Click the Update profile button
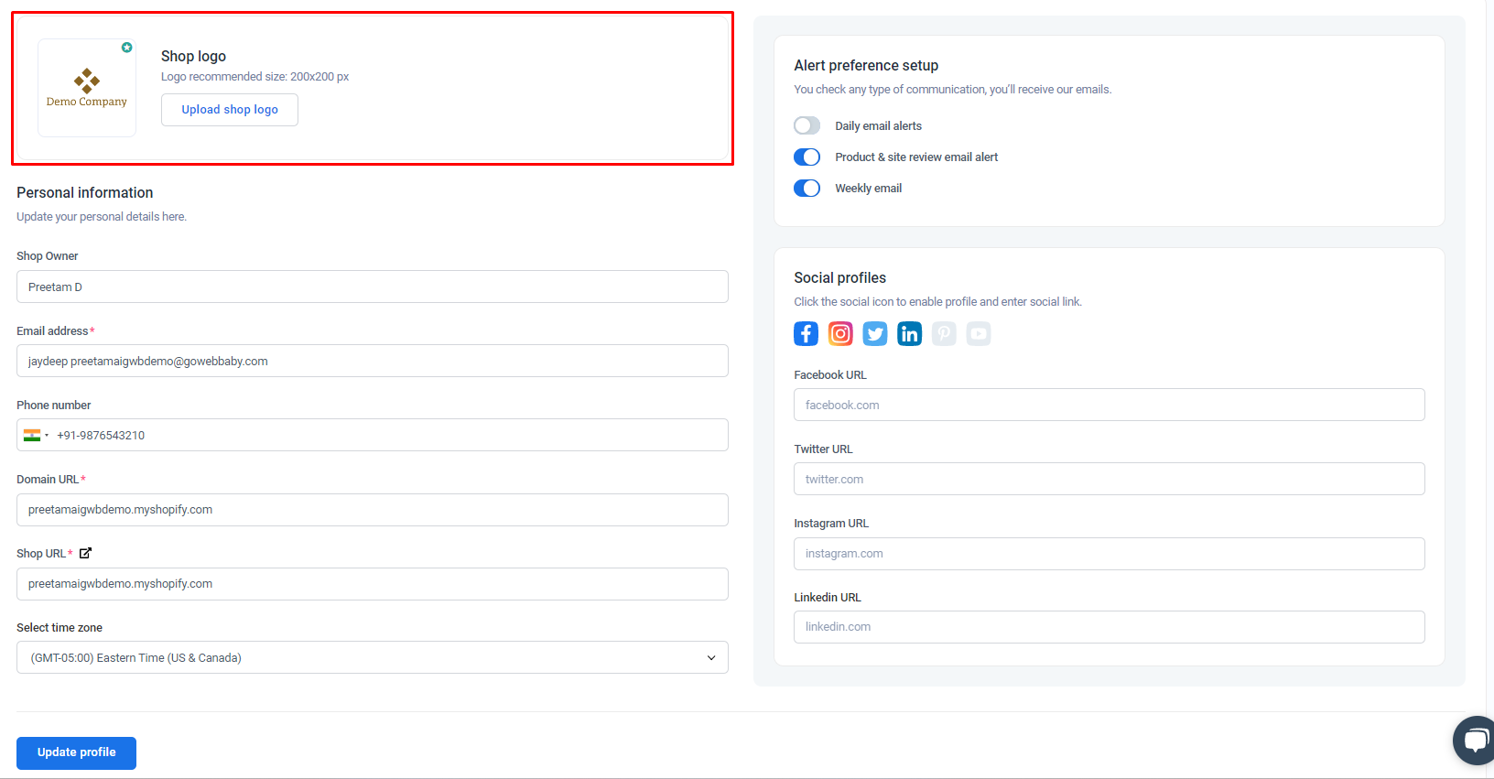Viewport: 1494px width, 779px height. click(76, 753)
